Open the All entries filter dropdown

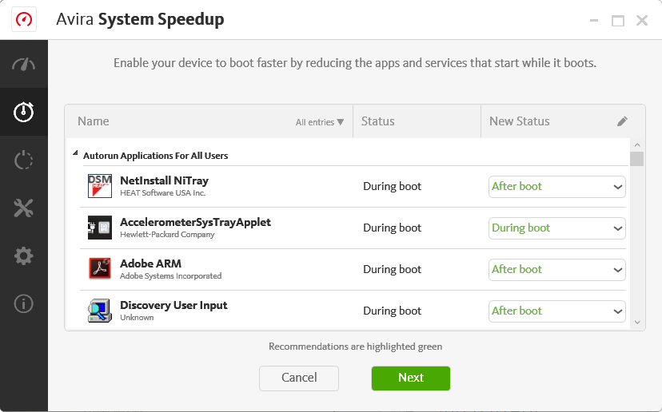click(320, 122)
